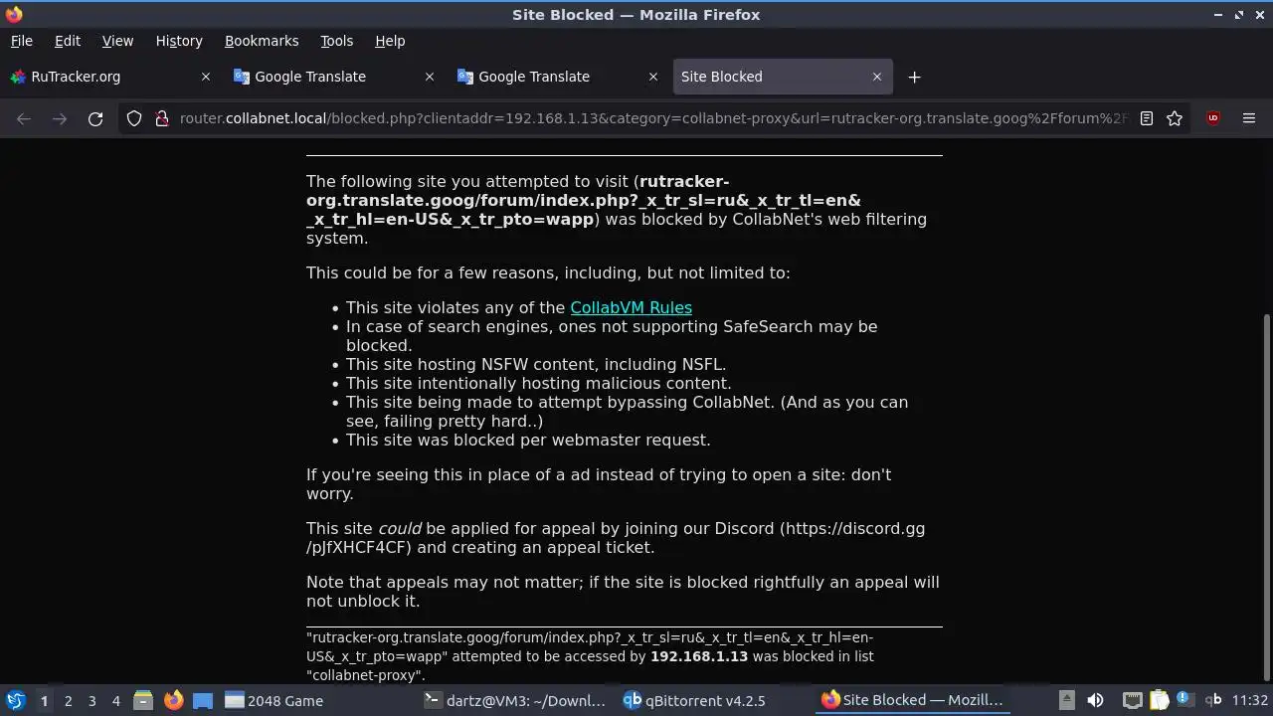
Task: Close the first Google Translate tab
Action: click(x=430, y=77)
